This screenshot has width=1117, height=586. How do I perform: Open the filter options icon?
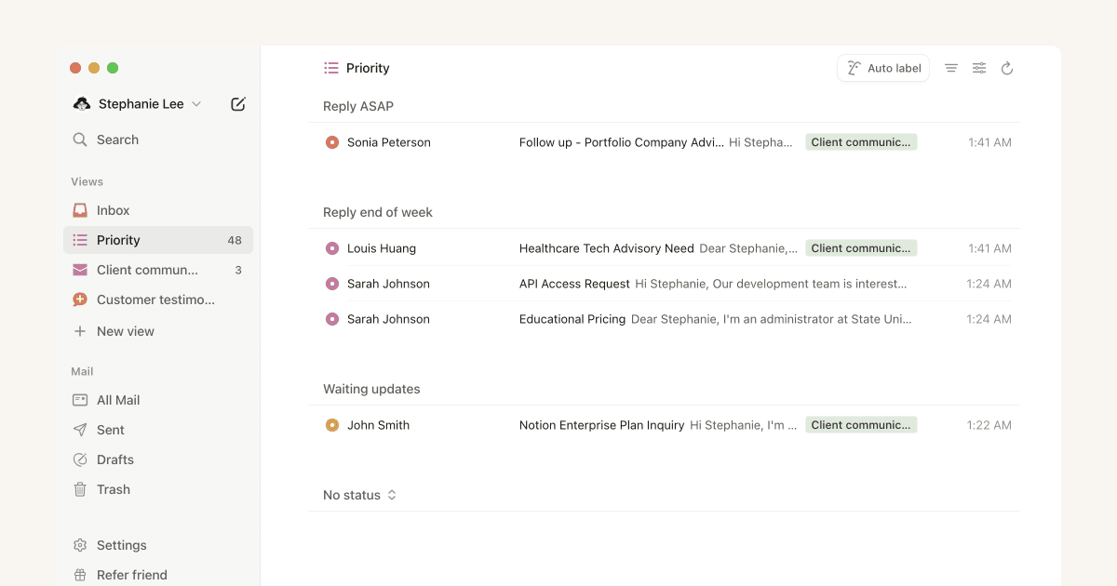950,68
